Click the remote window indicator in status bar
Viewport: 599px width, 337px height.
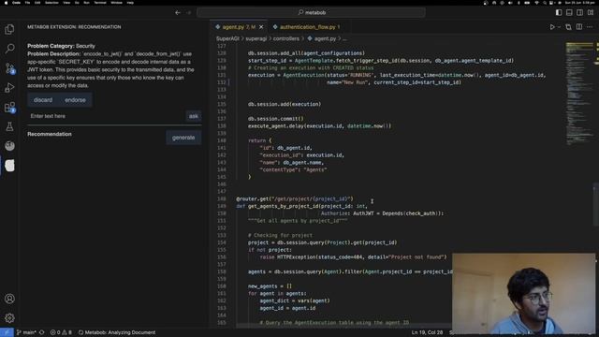coord(7,332)
